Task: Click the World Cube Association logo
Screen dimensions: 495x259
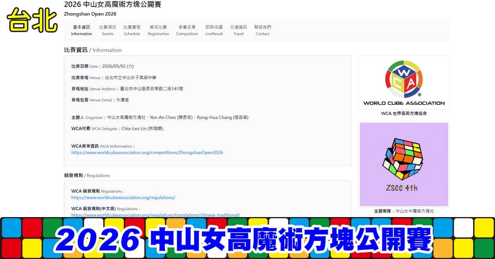Action: 404,82
